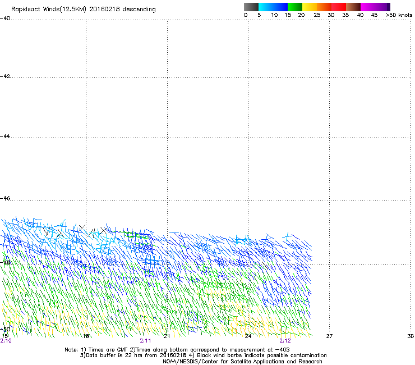
Task: Click the orange 25-30 knots color segment
Action: (324, 7)
